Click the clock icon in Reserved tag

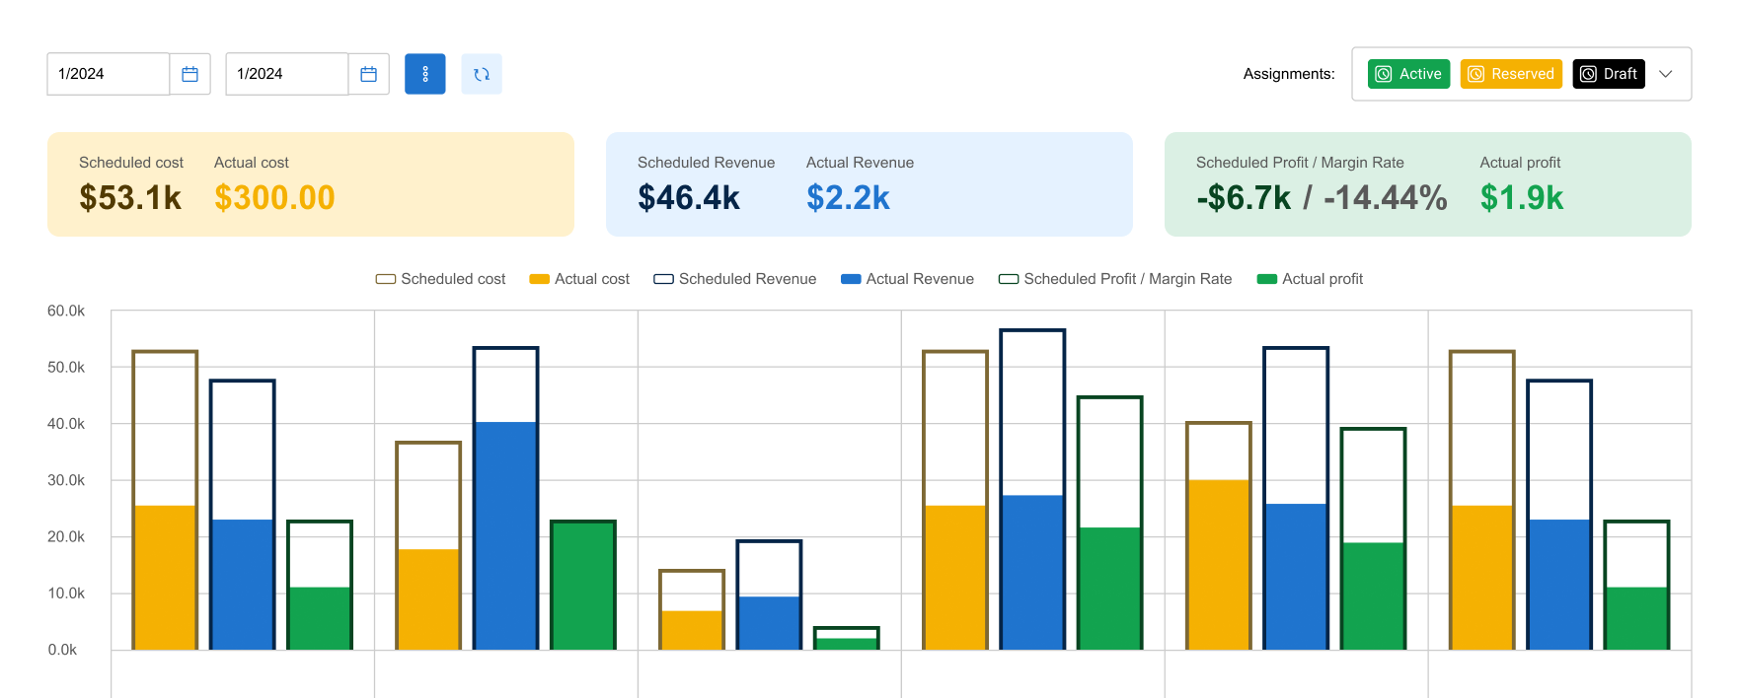pyautogui.click(x=1476, y=74)
